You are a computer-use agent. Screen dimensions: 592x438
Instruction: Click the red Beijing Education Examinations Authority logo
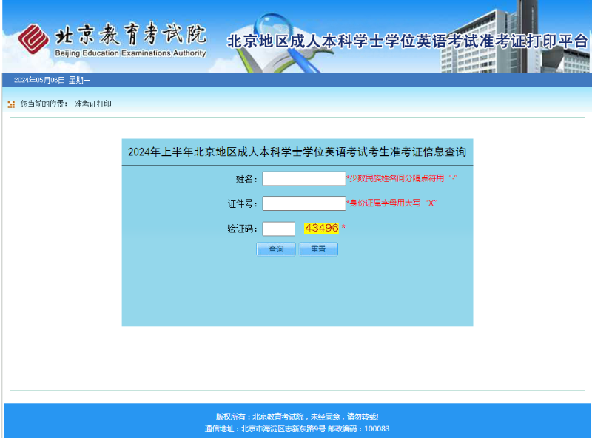[34, 39]
